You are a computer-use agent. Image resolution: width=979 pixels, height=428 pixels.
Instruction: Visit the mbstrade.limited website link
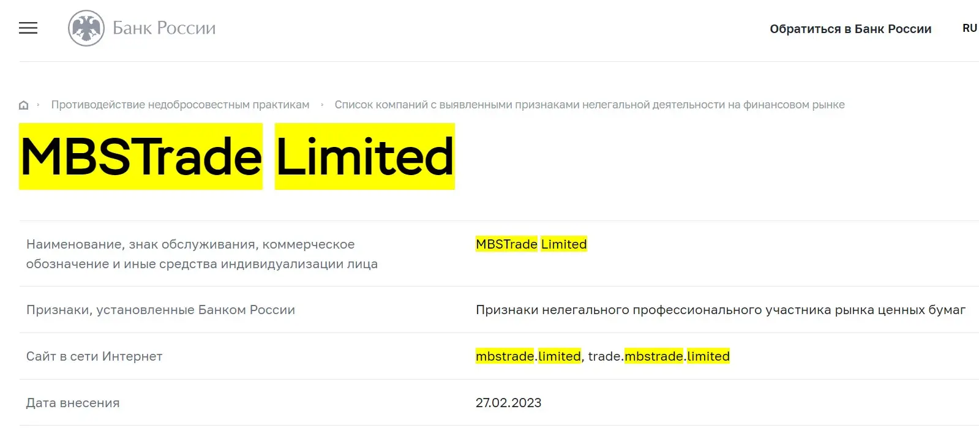click(527, 356)
